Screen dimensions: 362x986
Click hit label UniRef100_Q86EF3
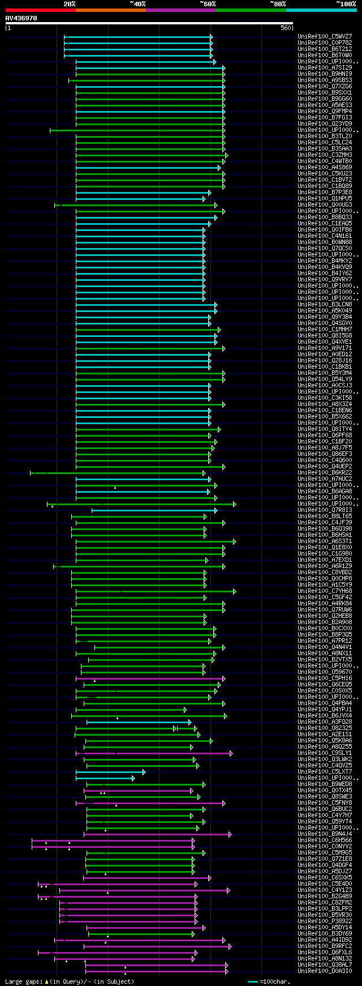coord(325,454)
